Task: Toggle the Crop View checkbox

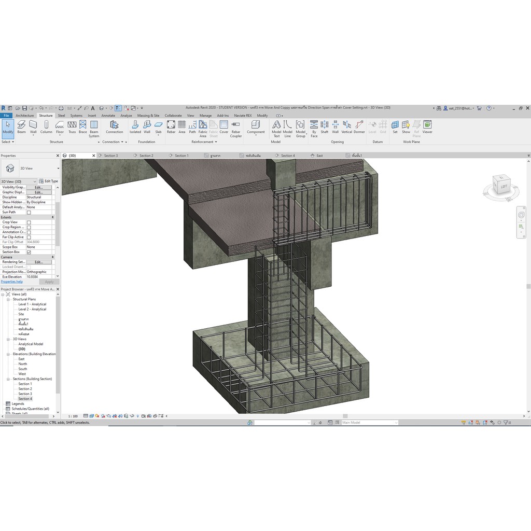Action: (29, 222)
